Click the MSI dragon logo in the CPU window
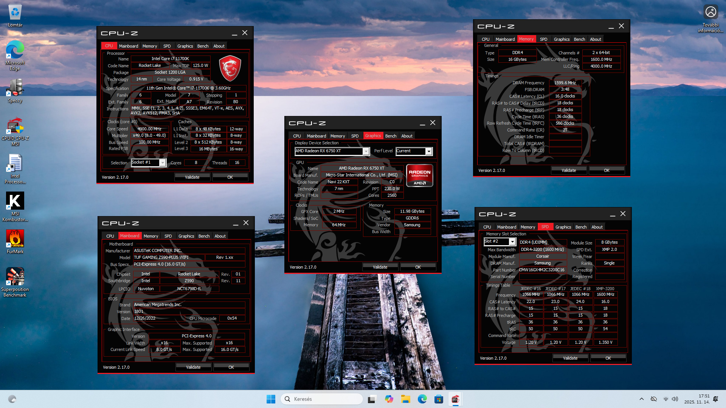This screenshot has width=726, height=408. click(x=230, y=68)
